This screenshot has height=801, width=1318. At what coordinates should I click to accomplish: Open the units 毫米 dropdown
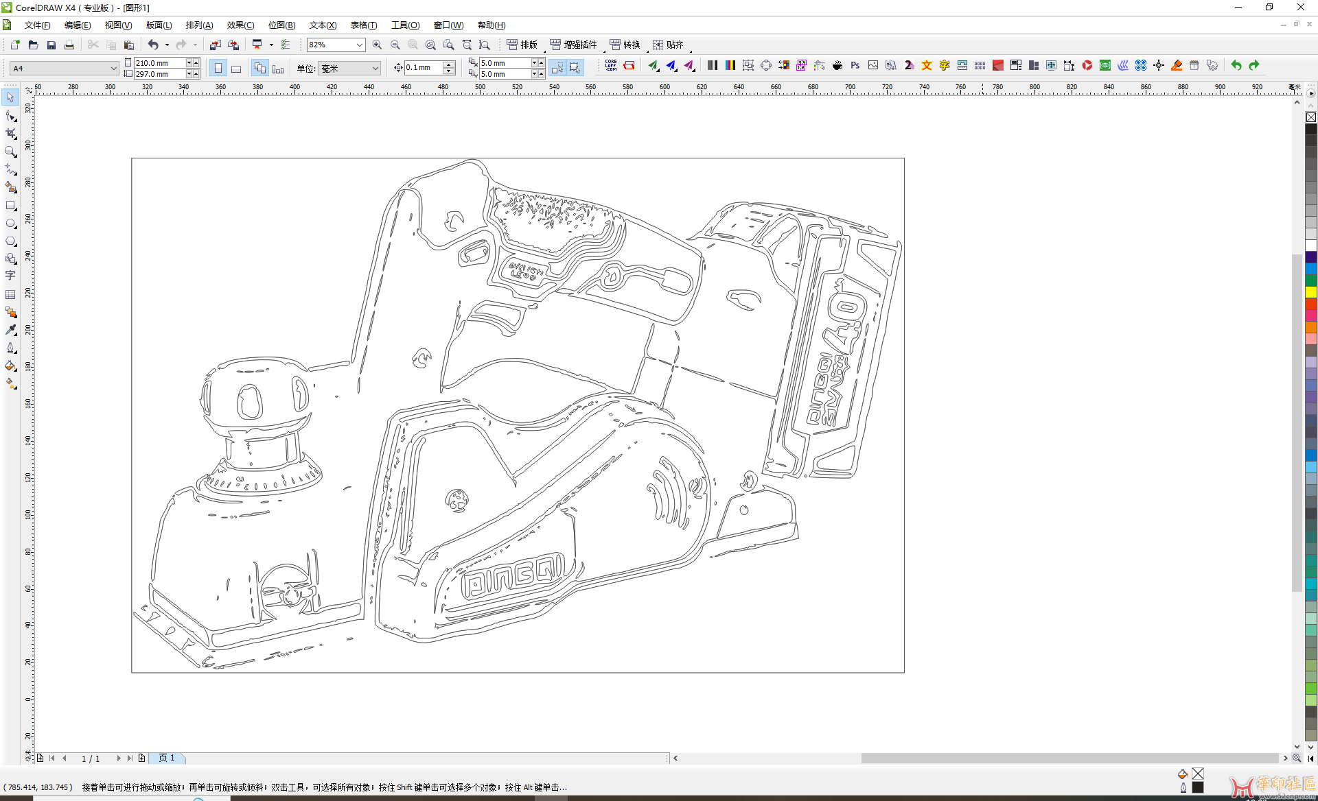tap(375, 68)
